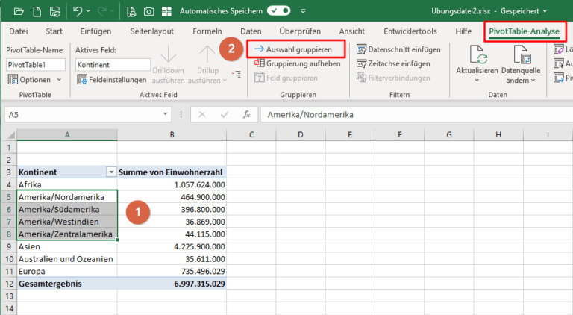The width and height of the screenshot is (573, 315).
Task: Open the quick access toolbar customize arrow
Action: pyautogui.click(x=303, y=11)
